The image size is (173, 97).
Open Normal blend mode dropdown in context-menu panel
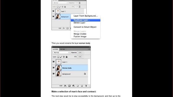coord(60,3)
